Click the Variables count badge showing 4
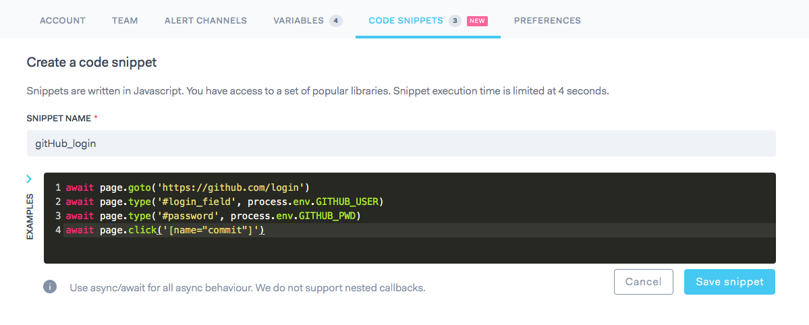Viewport: 809px width, 325px height. (x=335, y=21)
